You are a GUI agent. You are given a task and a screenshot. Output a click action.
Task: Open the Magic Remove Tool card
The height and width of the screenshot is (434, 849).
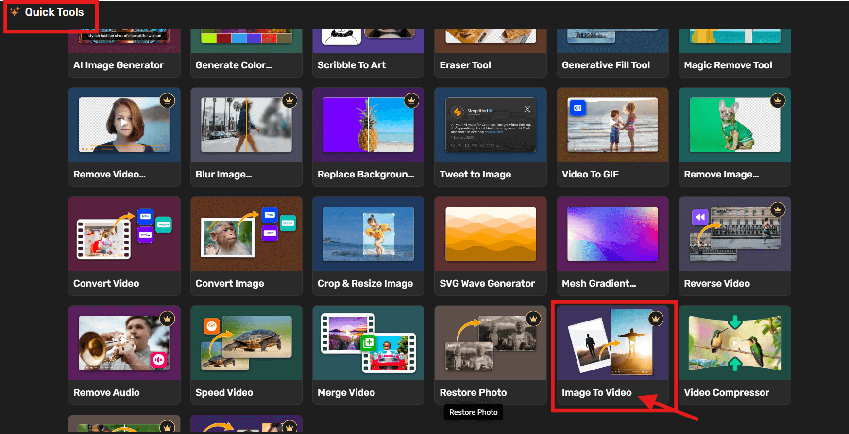(x=735, y=53)
